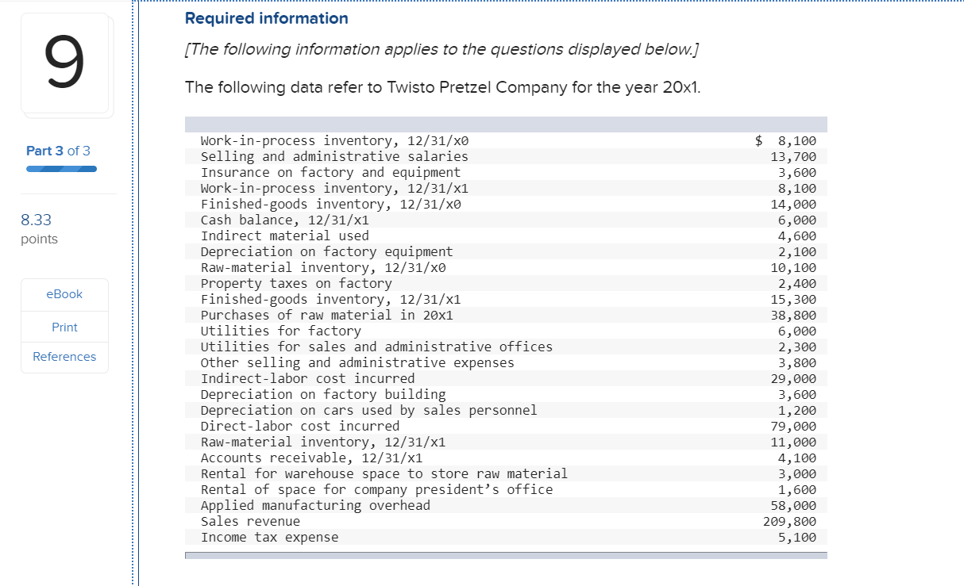964x586 pixels.
Task: Click the 14,000 finished-goods amount
Action: coord(793,204)
